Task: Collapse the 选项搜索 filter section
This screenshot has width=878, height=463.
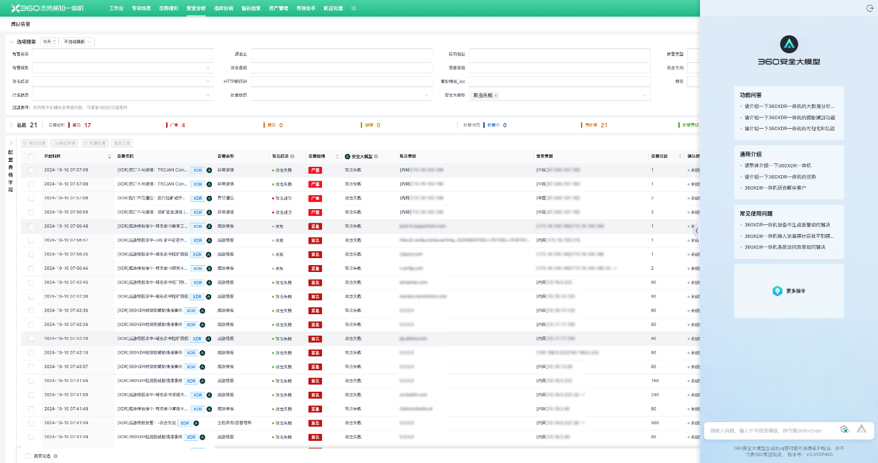Action: [12, 42]
